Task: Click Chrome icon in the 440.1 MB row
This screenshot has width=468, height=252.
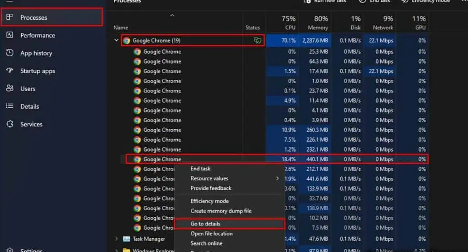Action: pyautogui.click(x=137, y=159)
